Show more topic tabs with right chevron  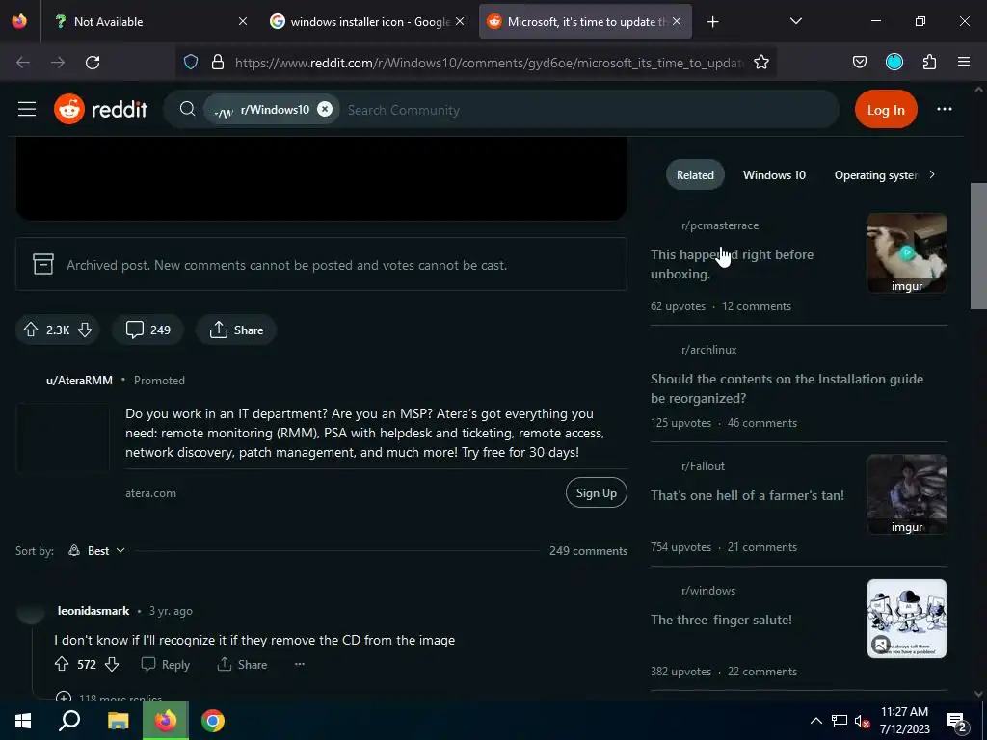(x=932, y=174)
